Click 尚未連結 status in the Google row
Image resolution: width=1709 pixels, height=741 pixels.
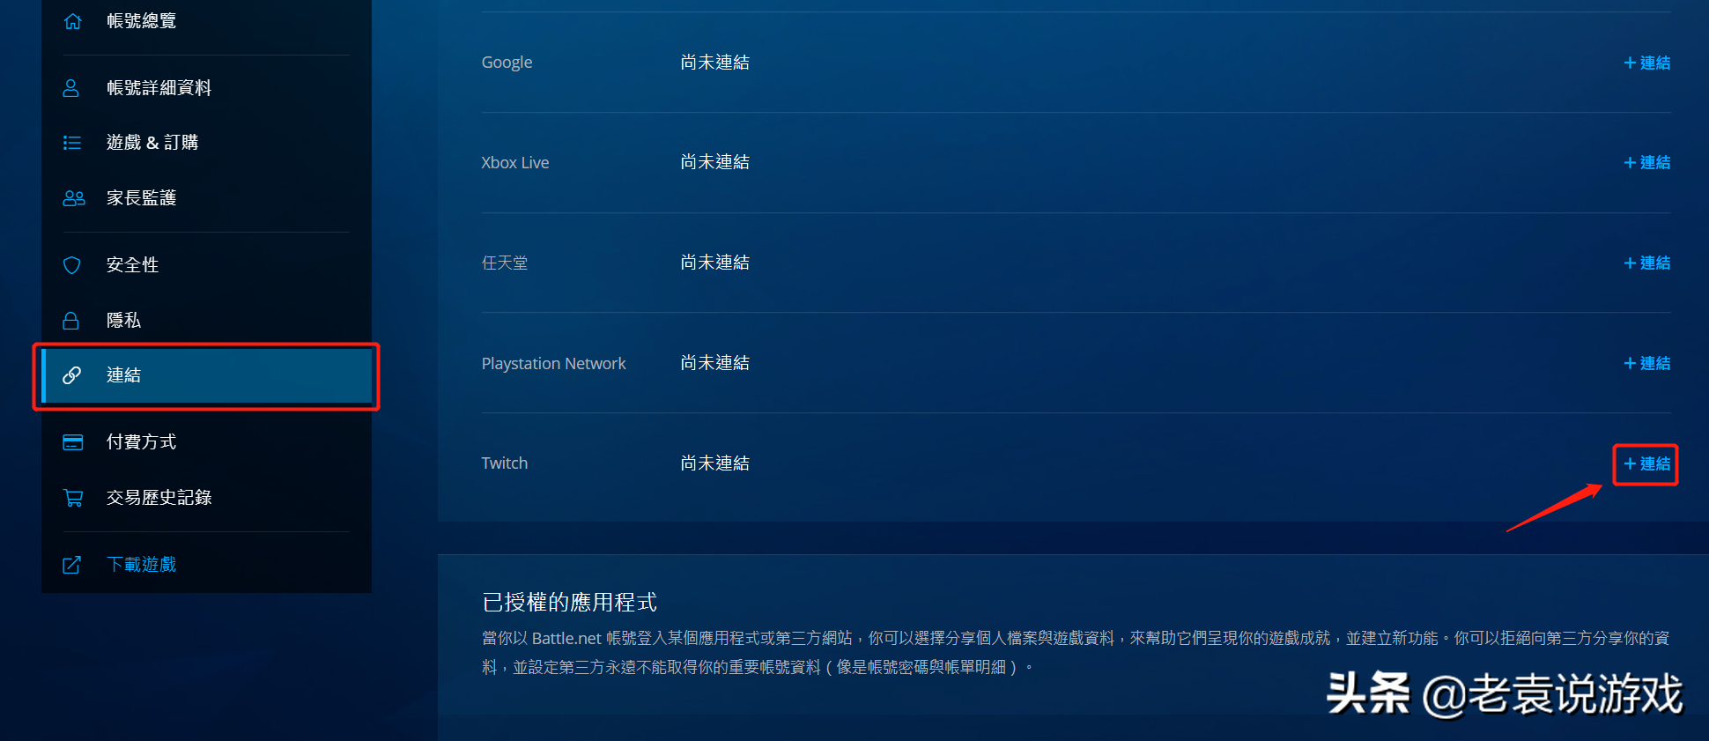714,63
